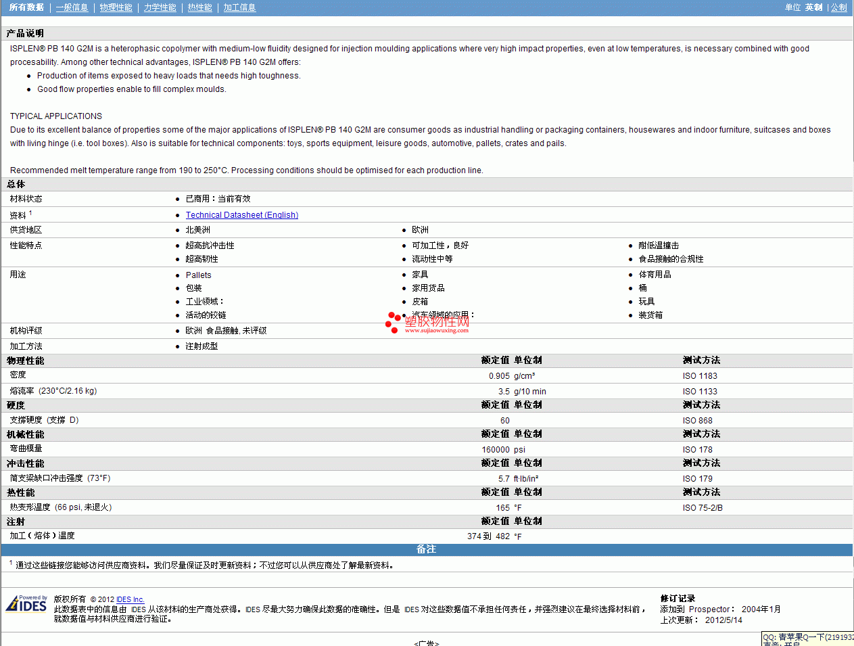The height and width of the screenshot is (646, 854).
Task: Click the 包装 use entry
Action: (193, 288)
